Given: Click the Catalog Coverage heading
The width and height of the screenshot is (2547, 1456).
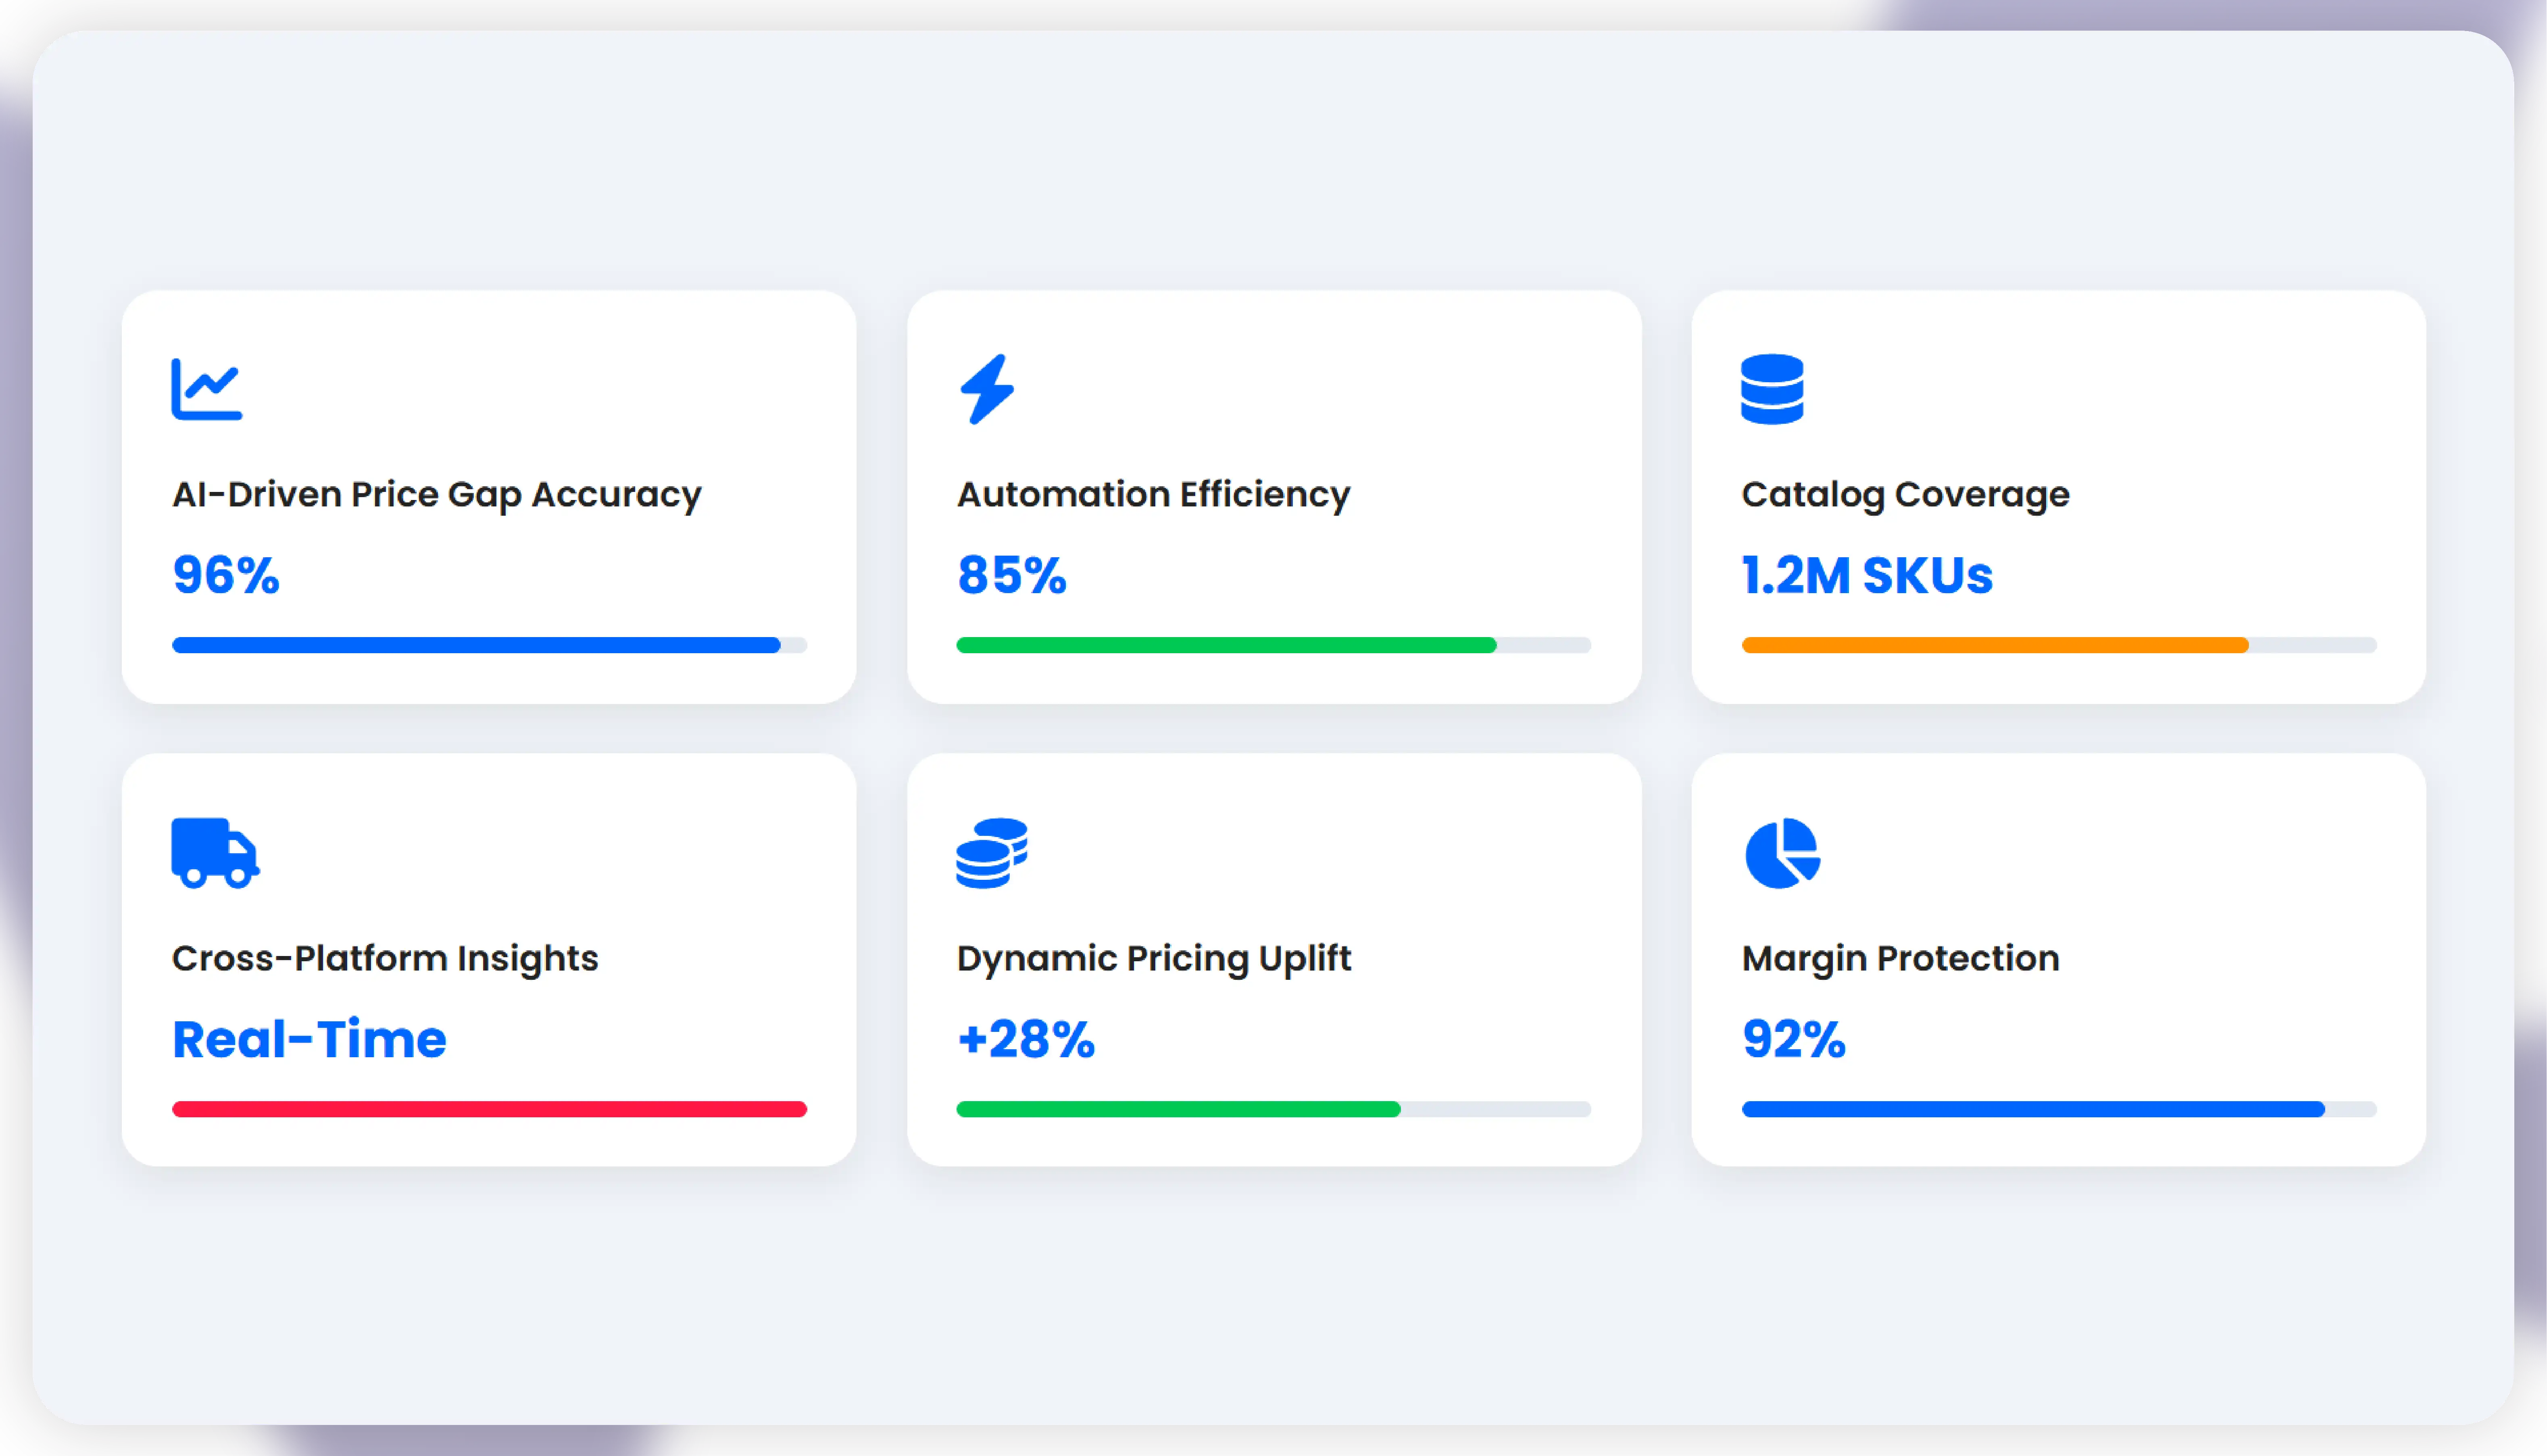Looking at the screenshot, I should (x=1905, y=494).
